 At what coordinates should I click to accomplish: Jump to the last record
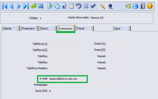[x=26, y=6]
